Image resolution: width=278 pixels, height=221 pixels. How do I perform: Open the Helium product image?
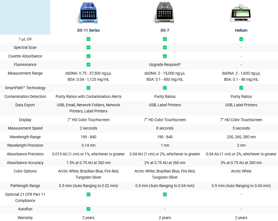[241, 13]
